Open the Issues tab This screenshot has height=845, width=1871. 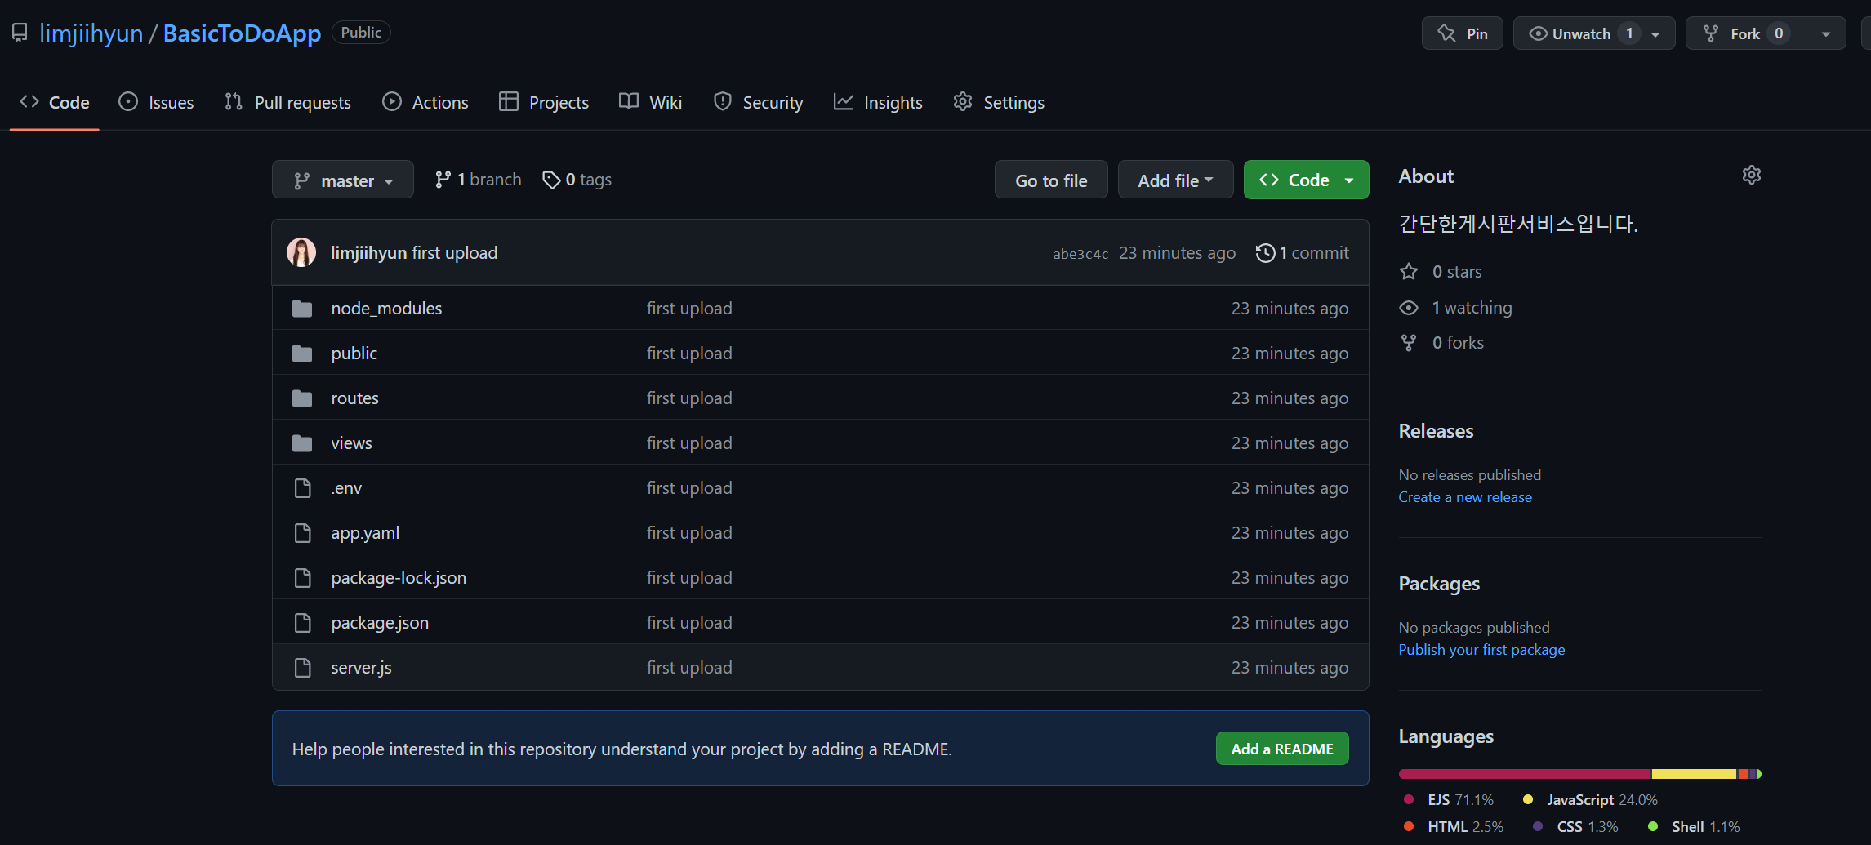pyautogui.click(x=156, y=102)
